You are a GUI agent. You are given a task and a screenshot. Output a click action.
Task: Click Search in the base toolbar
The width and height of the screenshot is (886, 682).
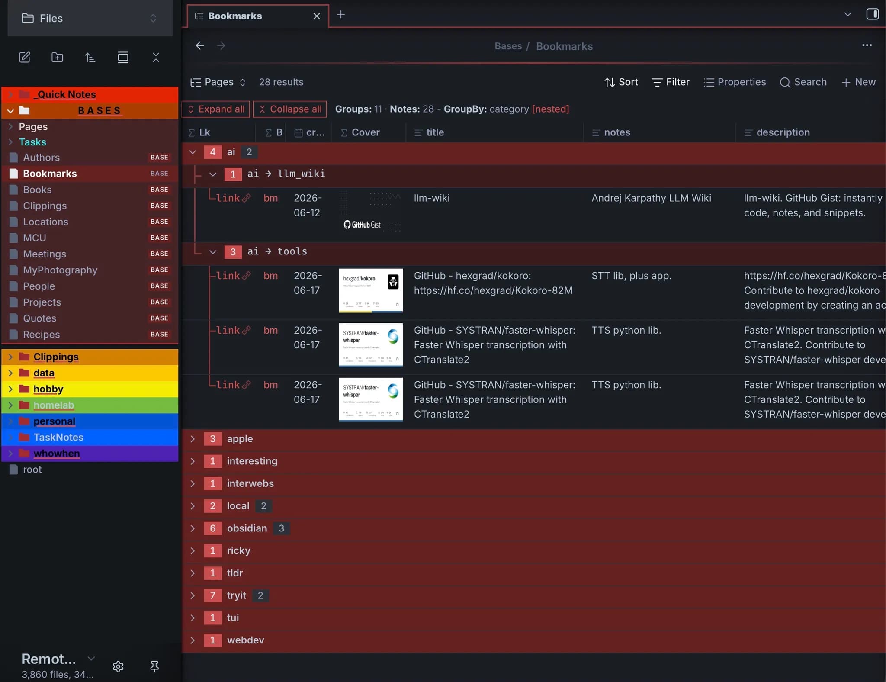pyautogui.click(x=803, y=82)
